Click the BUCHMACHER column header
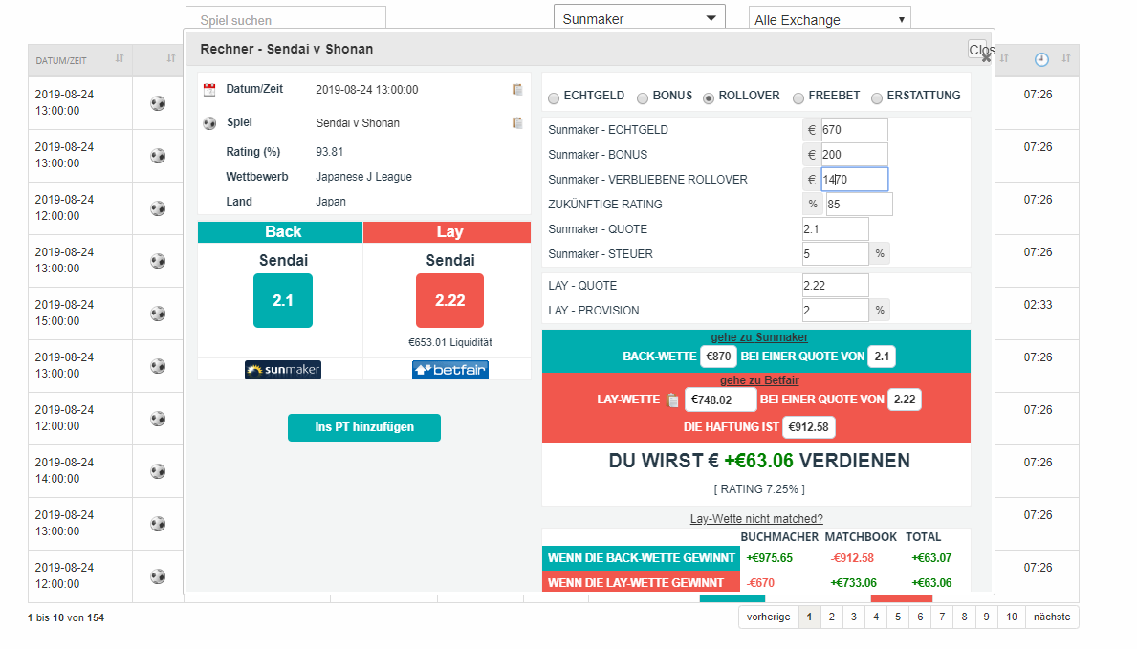 coord(779,537)
